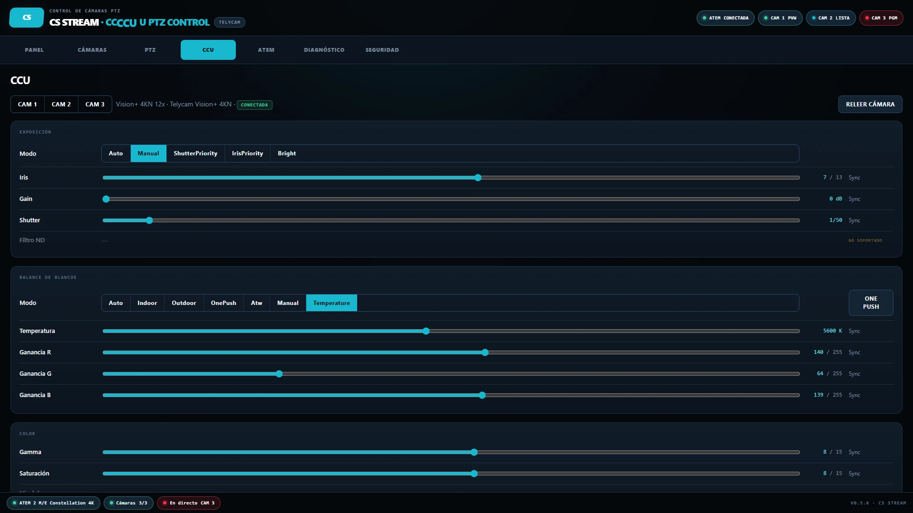Go to the ATEM tab

coord(266,50)
